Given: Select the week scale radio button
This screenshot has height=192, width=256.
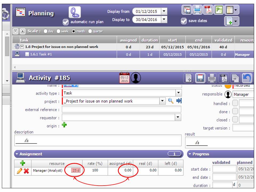Looking at the screenshot, I should [x=58, y=31].
